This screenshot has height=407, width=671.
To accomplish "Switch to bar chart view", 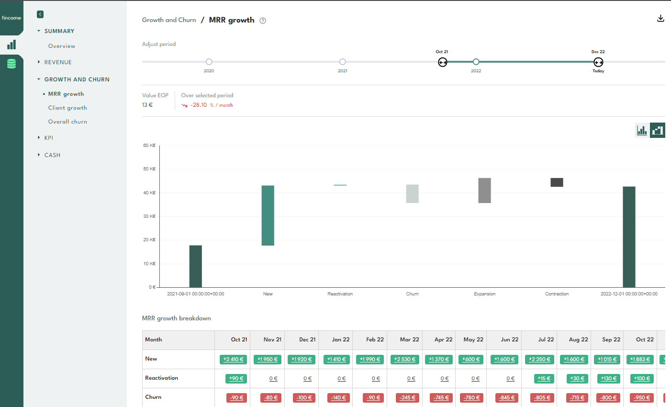I will pyautogui.click(x=642, y=130).
